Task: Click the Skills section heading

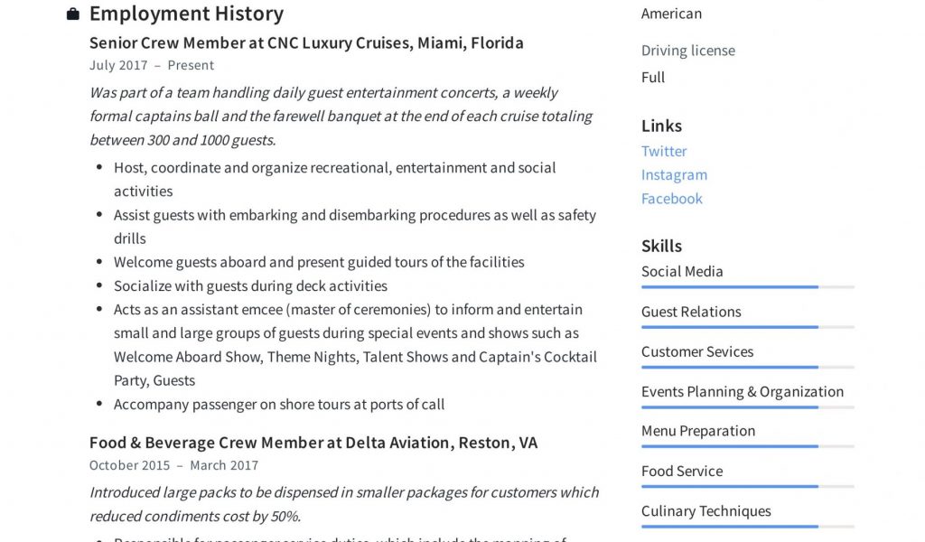Action: click(x=661, y=246)
